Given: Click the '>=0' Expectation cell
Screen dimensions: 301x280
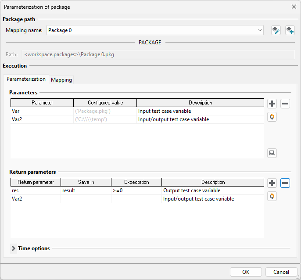Looking at the screenshot, I should [136, 190].
